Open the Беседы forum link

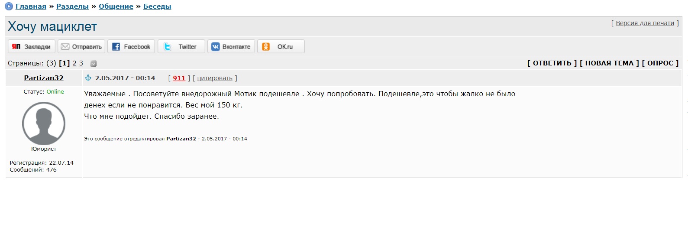157,6
